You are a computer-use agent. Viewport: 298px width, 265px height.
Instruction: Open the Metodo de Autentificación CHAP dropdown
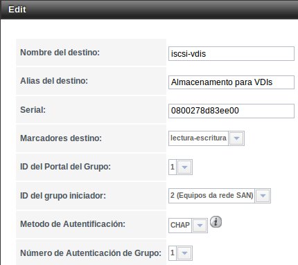click(200, 225)
